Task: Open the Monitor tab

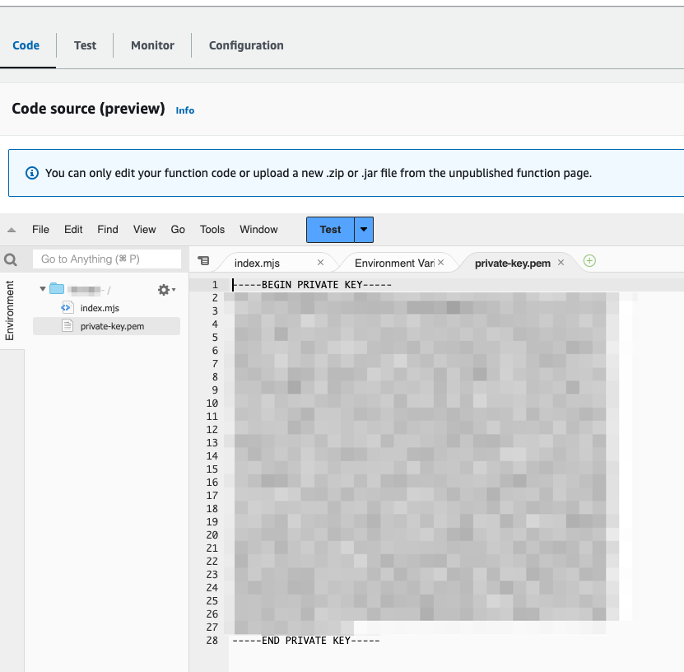Action: point(152,45)
